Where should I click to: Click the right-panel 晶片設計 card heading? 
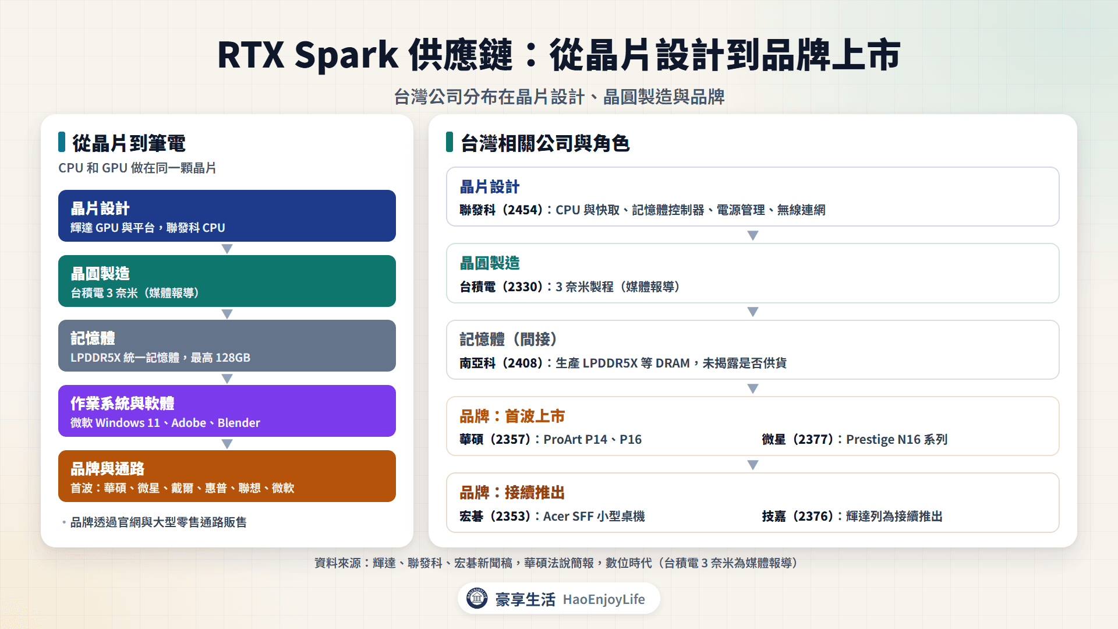click(490, 186)
